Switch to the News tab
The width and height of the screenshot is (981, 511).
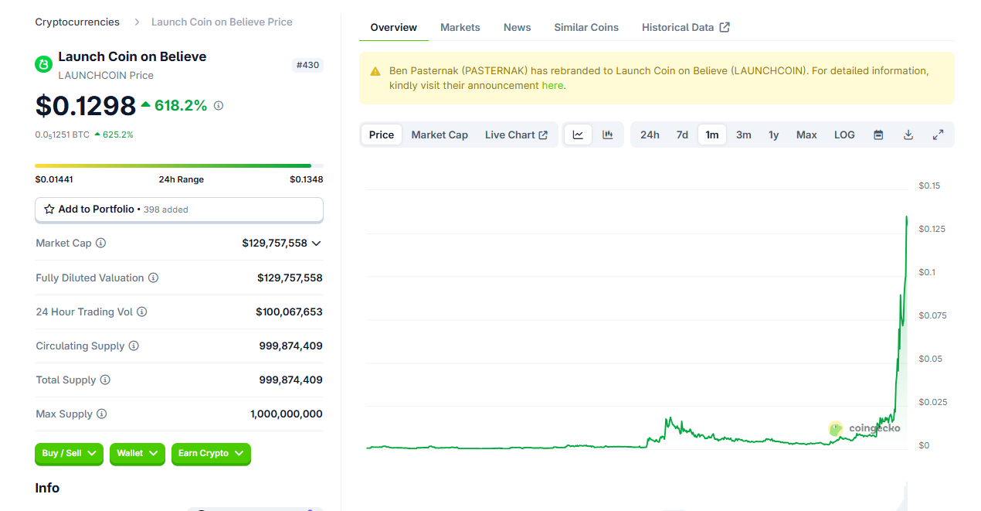click(518, 28)
